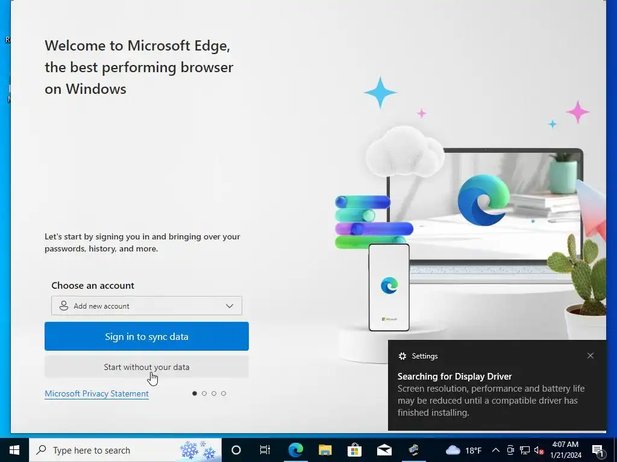The image size is (617, 462).
Task: Launch Microsoft Edge from the taskbar
Action: (x=295, y=450)
